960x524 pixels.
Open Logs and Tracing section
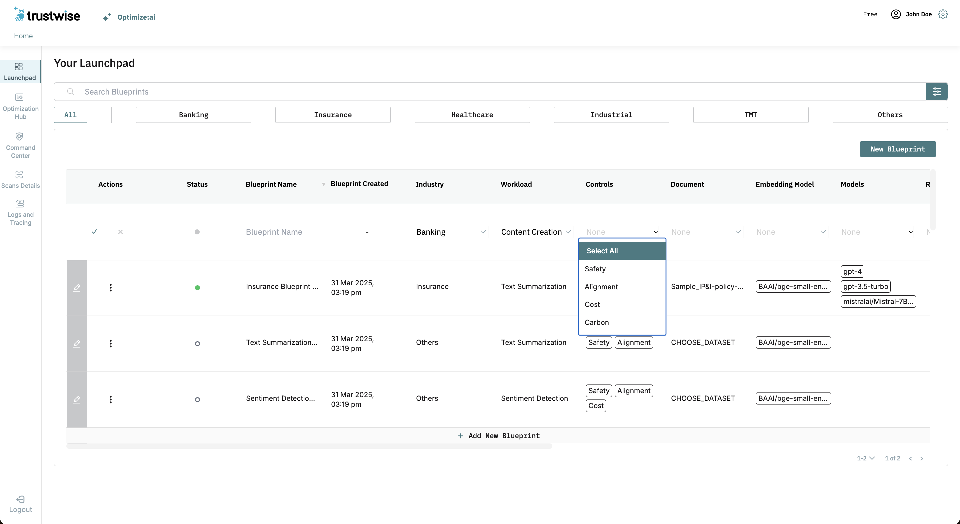(20, 212)
